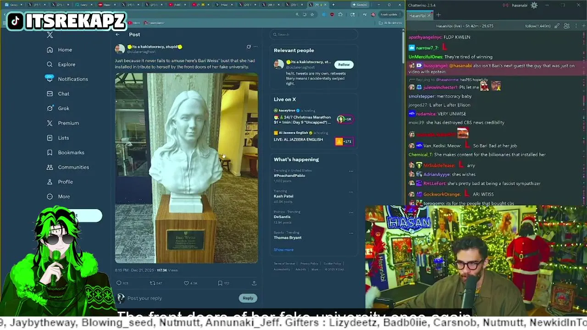Open trending topic Thomas Bryant
Image resolution: width=587 pixels, height=330 pixels.
click(x=288, y=237)
